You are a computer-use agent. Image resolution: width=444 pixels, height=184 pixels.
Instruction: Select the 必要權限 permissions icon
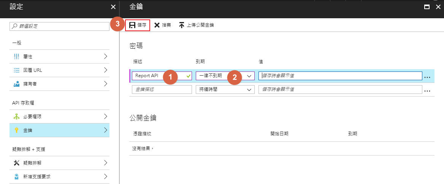point(16,117)
